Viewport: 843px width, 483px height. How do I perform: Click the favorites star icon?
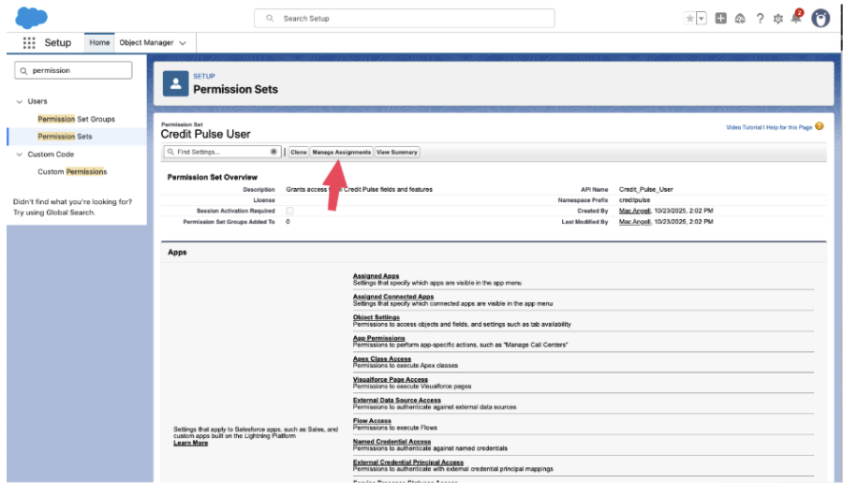pos(689,19)
